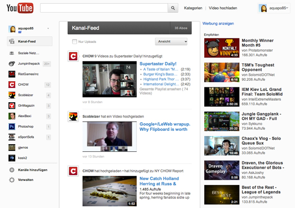The height and width of the screenshot is (208, 295).
Task: Click Draven, the Glorious Executioner title
Action: (x=263, y=165)
